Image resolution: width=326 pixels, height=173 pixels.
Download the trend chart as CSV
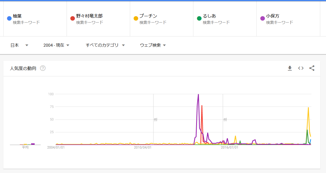click(x=290, y=68)
